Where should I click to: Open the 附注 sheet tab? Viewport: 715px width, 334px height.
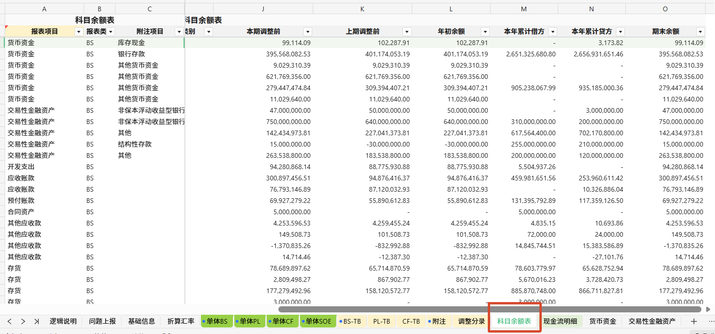[x=438, y=321]
